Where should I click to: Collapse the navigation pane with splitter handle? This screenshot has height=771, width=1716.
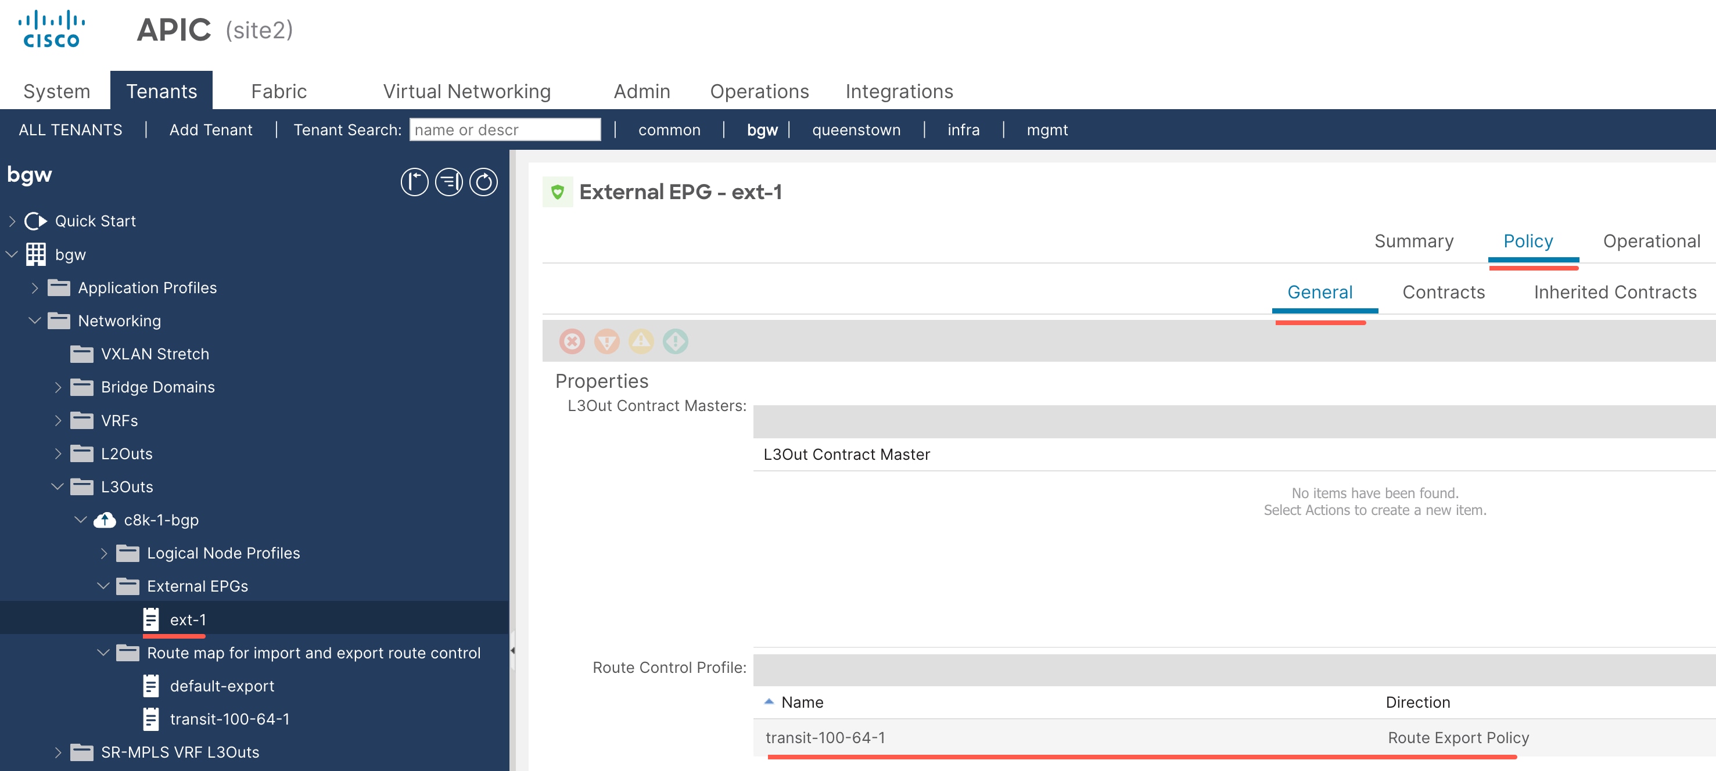[512, 650]
